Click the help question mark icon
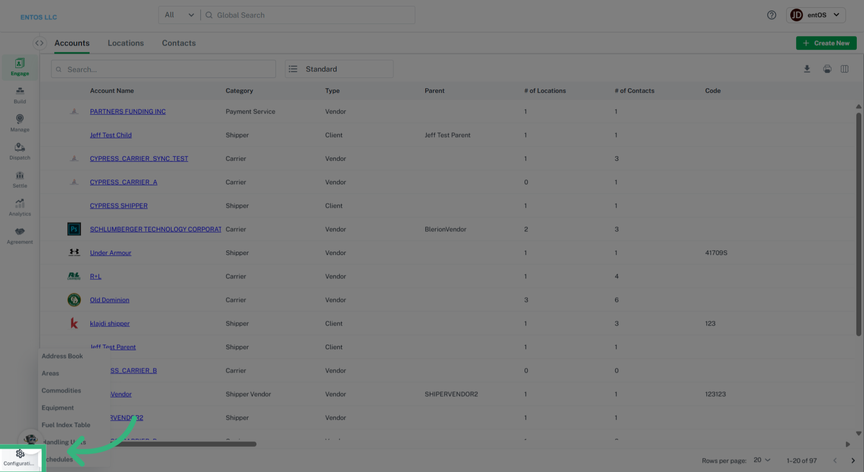This screenshot has height=472, width=864. [772, 15]
